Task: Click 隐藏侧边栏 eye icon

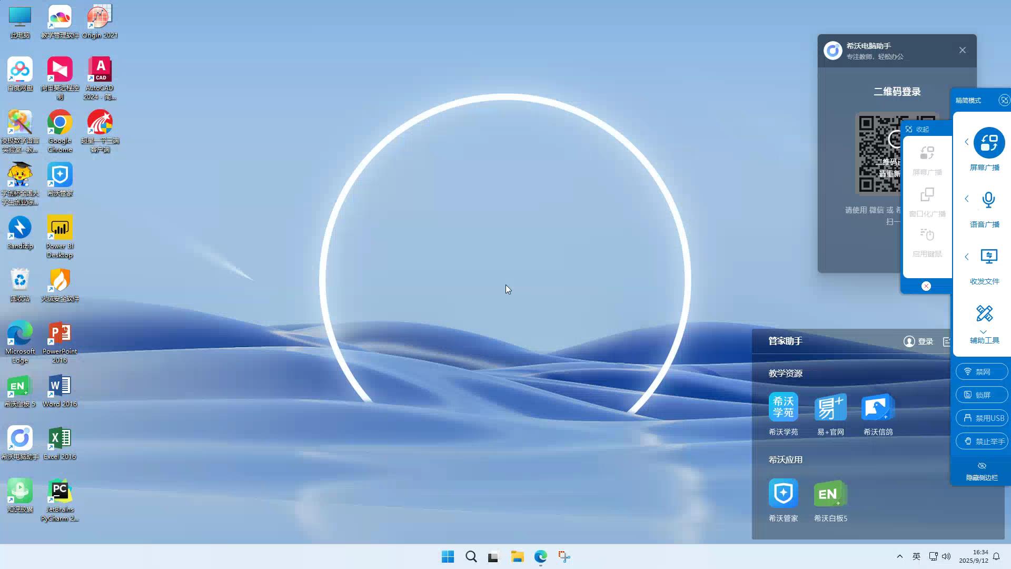Action: point(982,466)
